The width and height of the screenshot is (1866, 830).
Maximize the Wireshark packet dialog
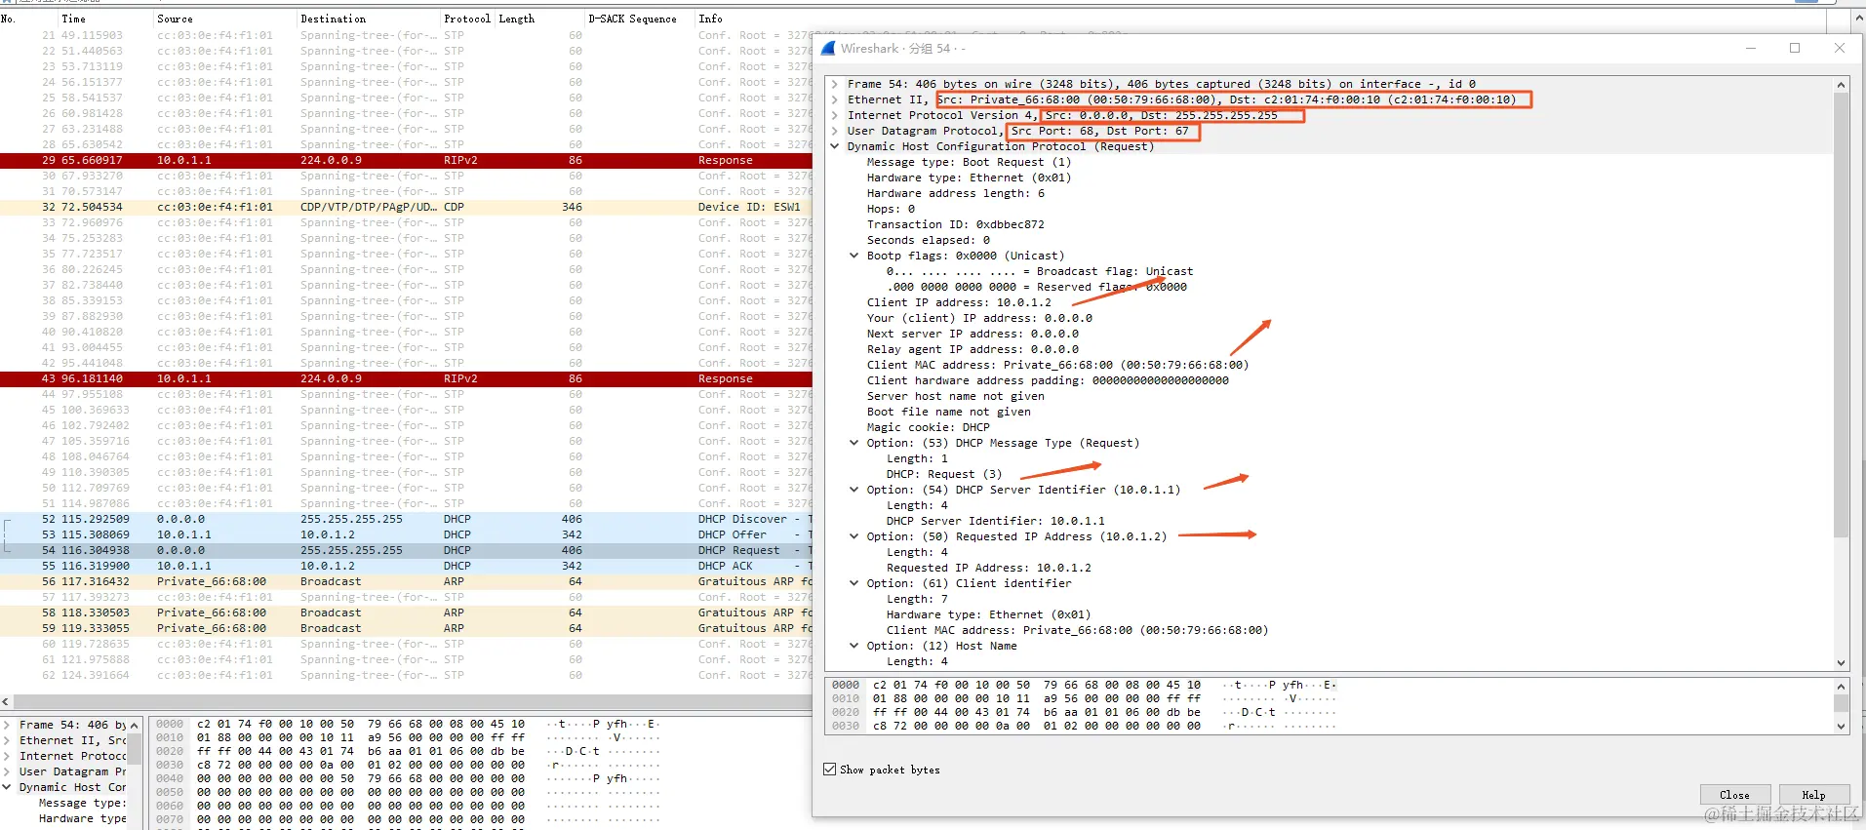coord(1795,48)
